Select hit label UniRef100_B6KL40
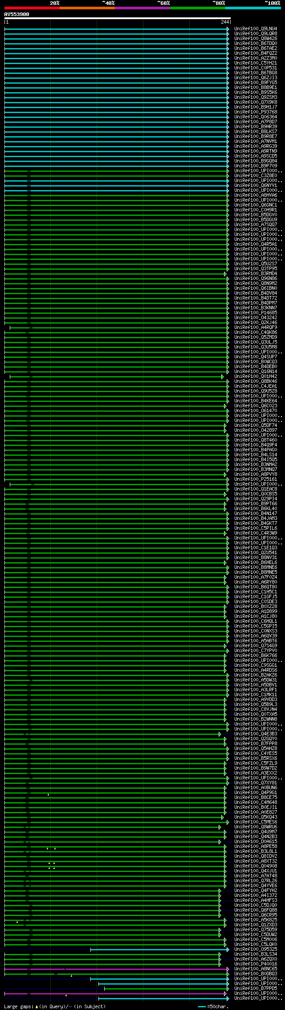The width and height of the screenshot is (285, 1010). 256,508
